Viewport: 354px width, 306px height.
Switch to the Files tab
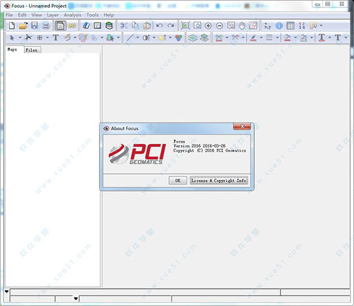point(32,50)
